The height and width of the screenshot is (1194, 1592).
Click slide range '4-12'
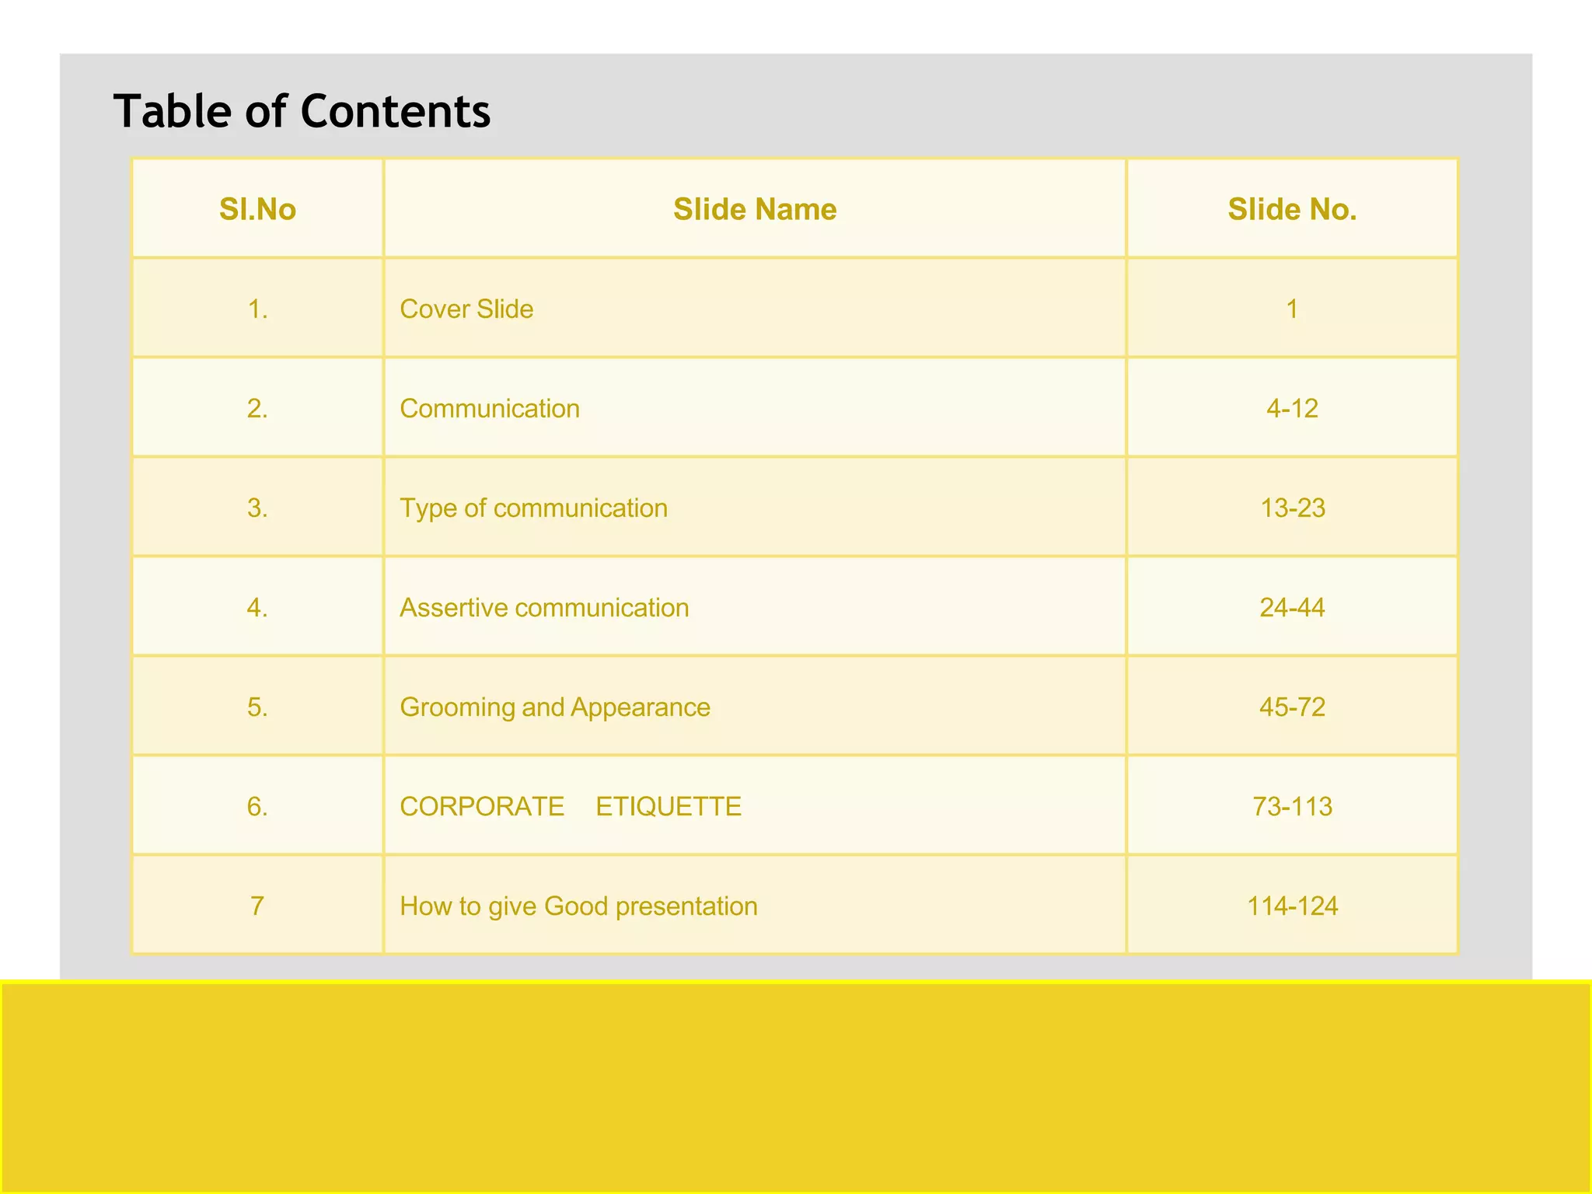tap(1292, 408)
